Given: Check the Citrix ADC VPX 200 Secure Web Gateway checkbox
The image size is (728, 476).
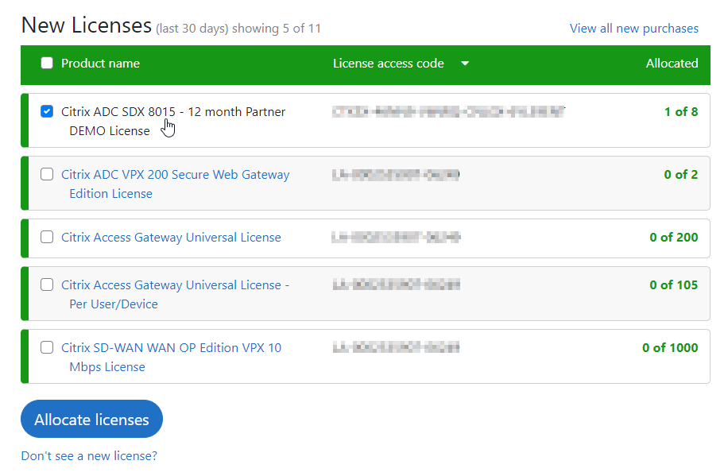Looking at the screenshot, I should coord(47,174).
